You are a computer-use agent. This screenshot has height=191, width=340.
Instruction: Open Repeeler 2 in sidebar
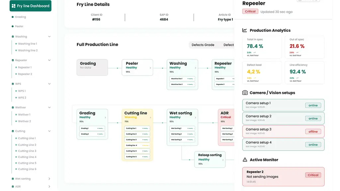(x=25, y=74)
